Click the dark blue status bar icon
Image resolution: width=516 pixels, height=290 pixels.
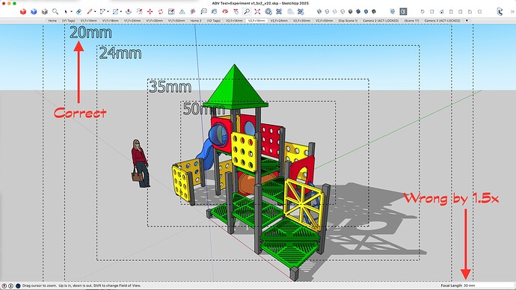[18, 286]
